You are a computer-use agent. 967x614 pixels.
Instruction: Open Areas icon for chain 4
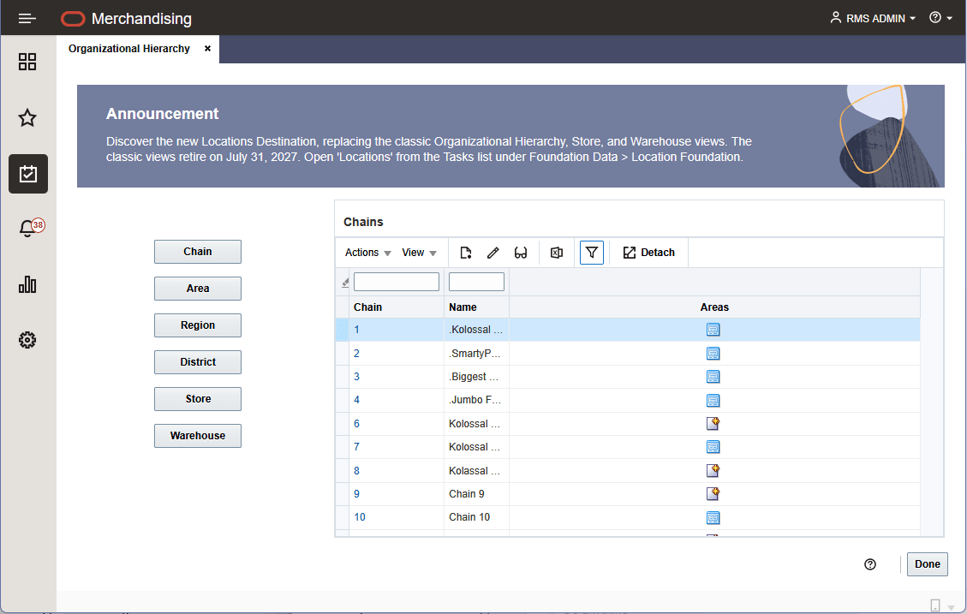tap(713, 401)
